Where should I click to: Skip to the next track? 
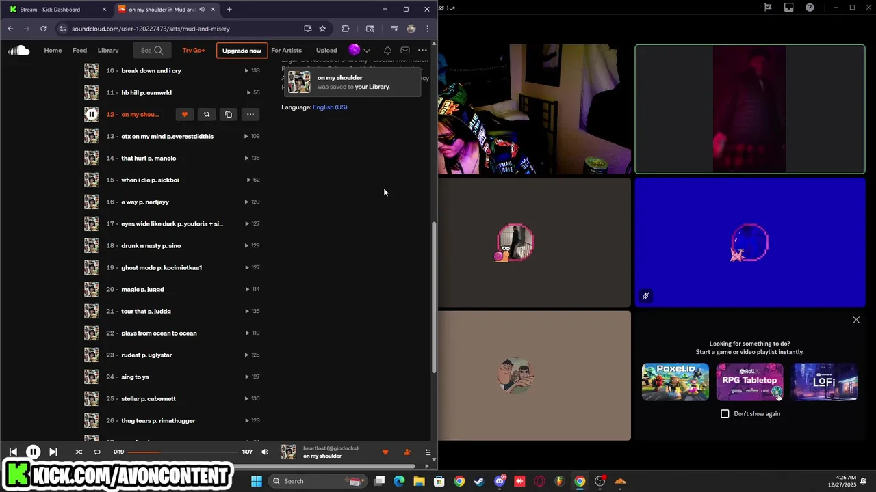53,452
